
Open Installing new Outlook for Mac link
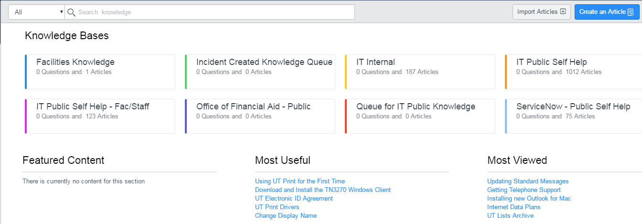point(529,199)
